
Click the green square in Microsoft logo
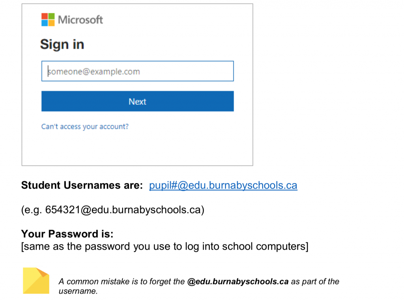coord(51,16)
